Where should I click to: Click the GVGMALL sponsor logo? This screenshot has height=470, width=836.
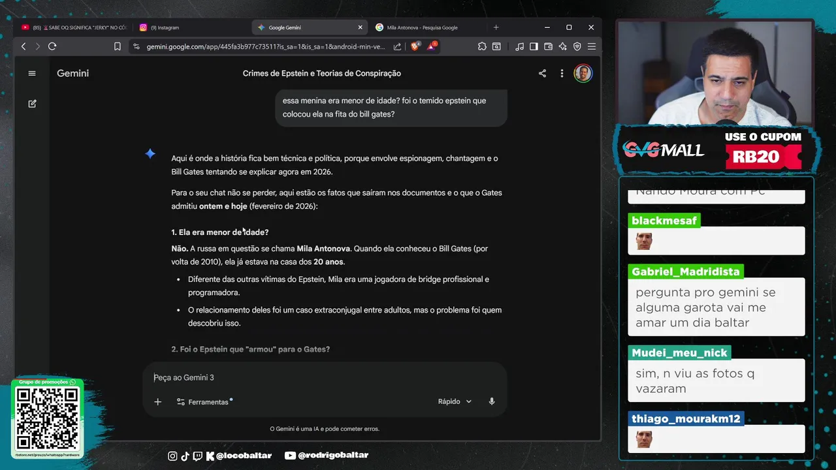[x=663, y=149]
